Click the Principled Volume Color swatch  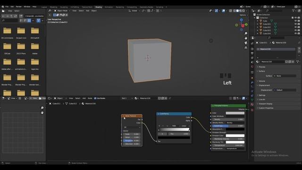point(235,113)
